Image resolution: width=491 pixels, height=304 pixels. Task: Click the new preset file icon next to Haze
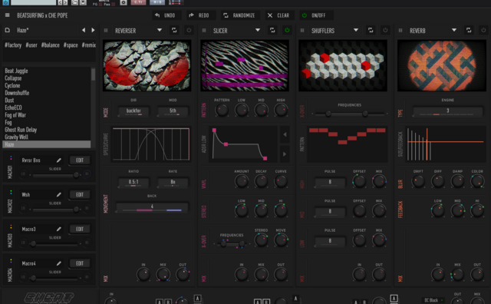pyautogui.click(x=8, y=30)
